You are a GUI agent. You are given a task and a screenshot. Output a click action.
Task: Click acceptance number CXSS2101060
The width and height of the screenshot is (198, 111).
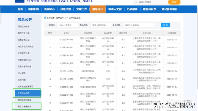point(67,47)
